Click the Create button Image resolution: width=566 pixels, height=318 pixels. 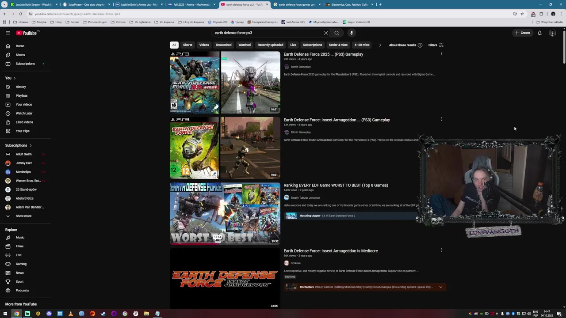coord(522,33)
